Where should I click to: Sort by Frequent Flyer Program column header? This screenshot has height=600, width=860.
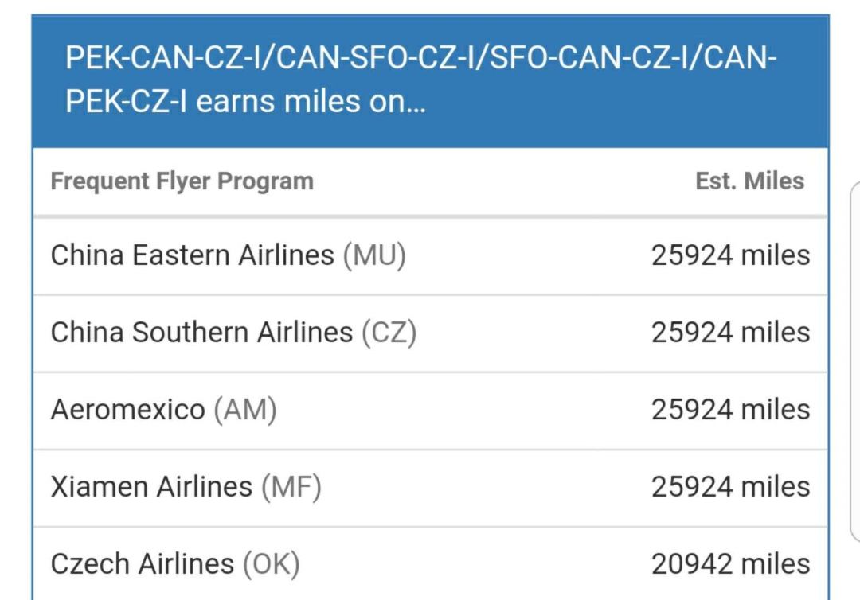point(182,181)
